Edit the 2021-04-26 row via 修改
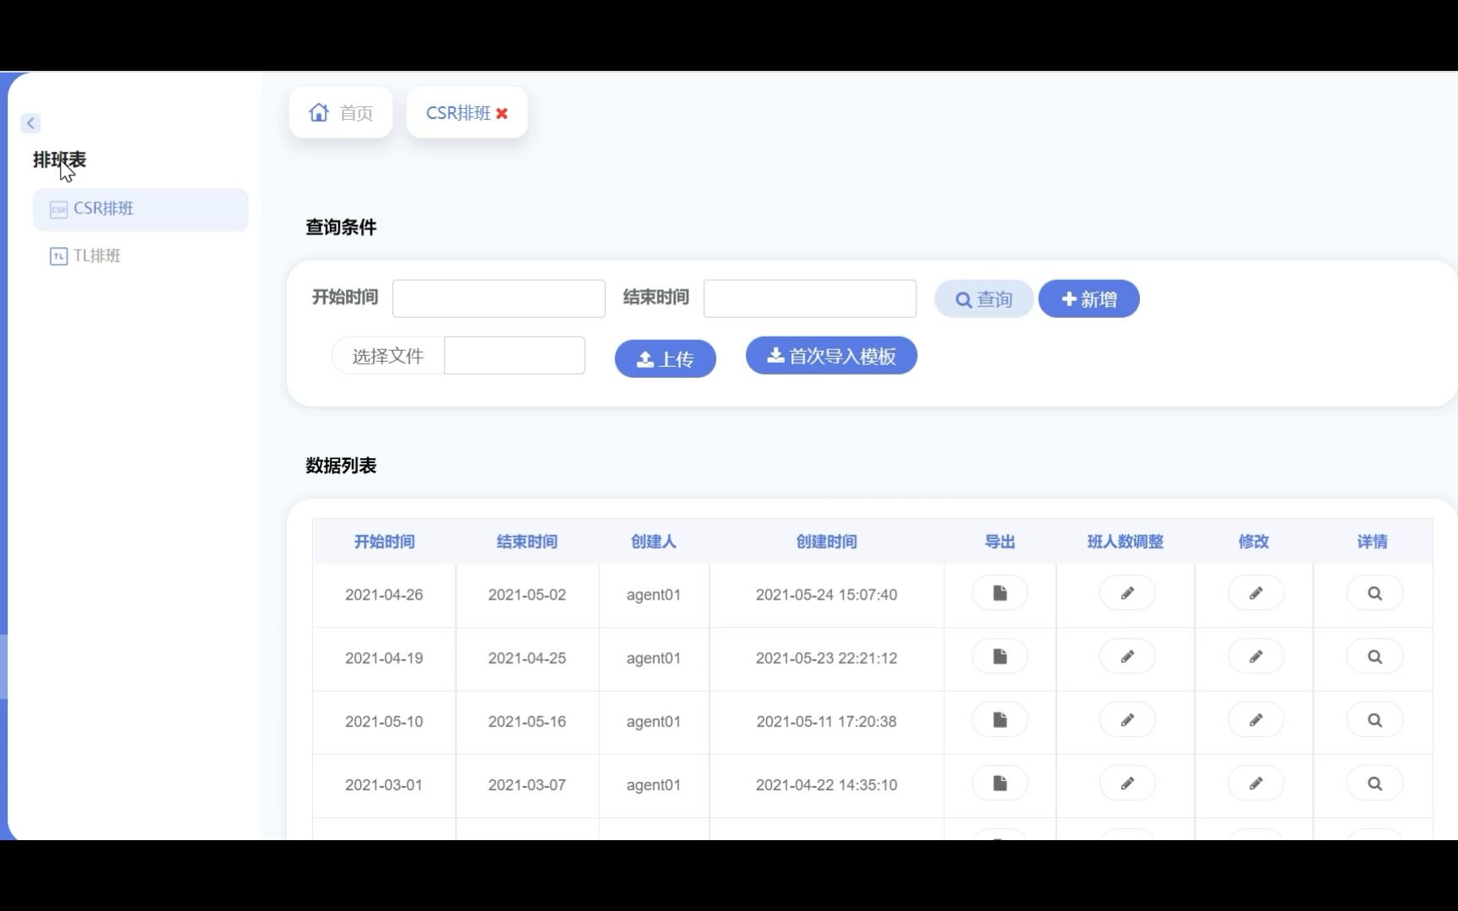The image size is (1458, 911). click(1255, 593)
